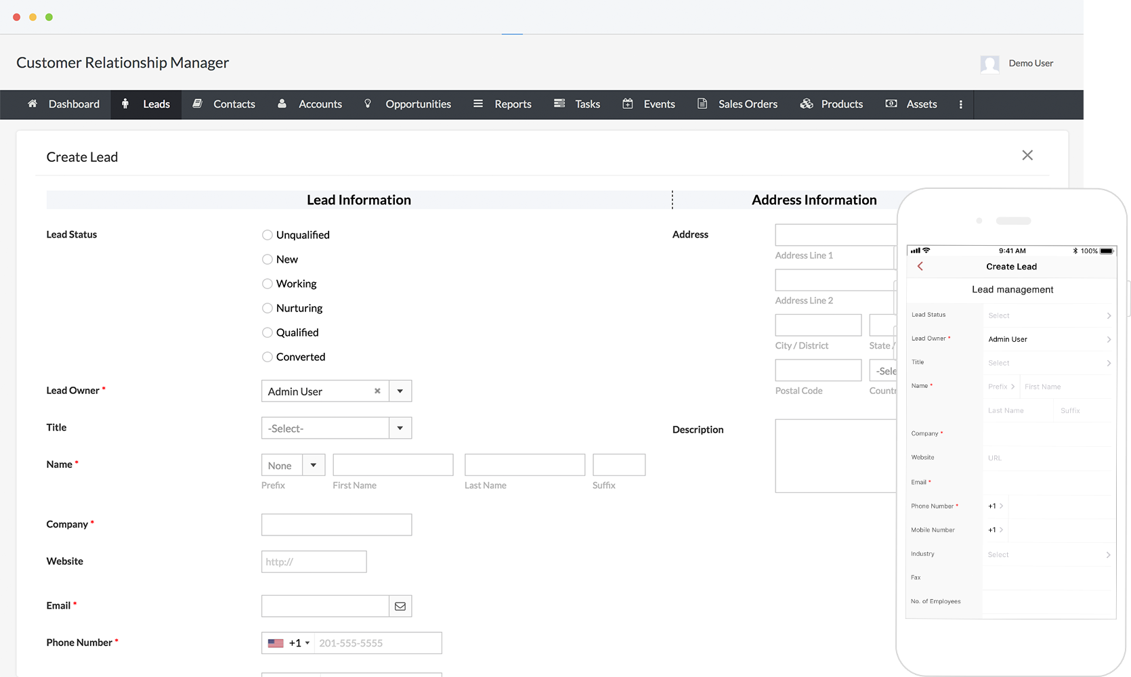This screenshot has height=677, width=1131.
Task: Open the Name Prefix None dropdown
Action: tap(293, 465)
